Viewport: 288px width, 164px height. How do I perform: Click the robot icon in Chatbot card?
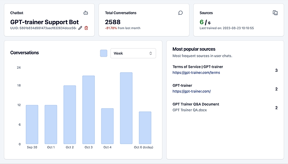coord(86,13)
